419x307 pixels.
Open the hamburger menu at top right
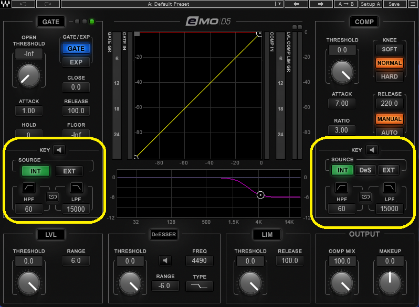tap(413, 4)
